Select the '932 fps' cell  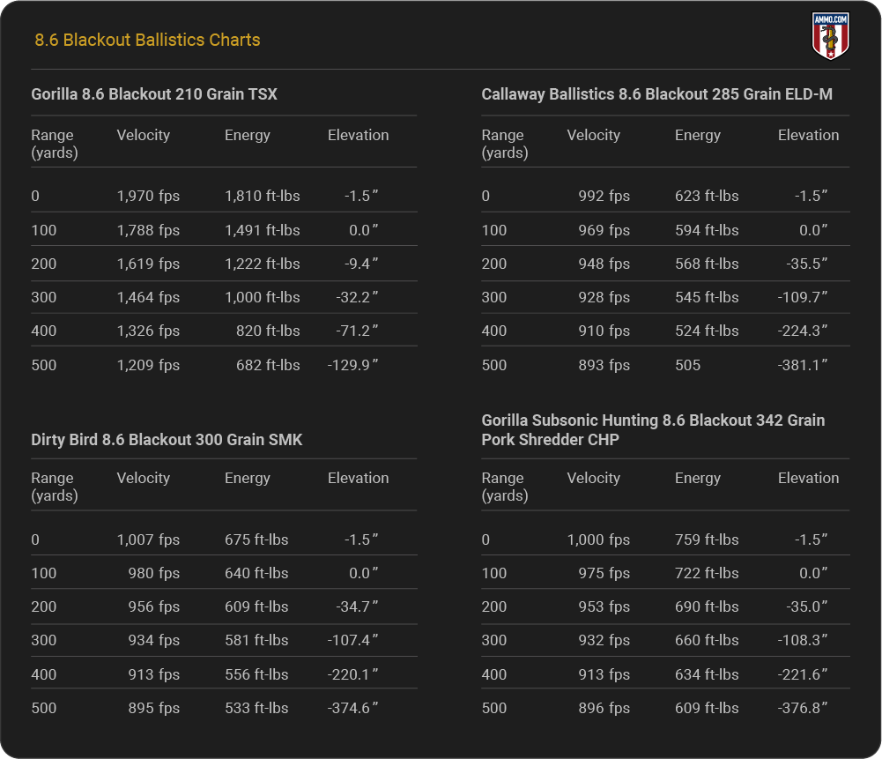(604, 640)
